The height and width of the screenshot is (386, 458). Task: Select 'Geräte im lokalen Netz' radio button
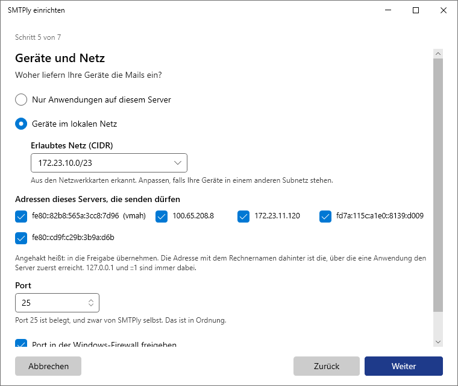pyautogui.click(x=21, y=124)
